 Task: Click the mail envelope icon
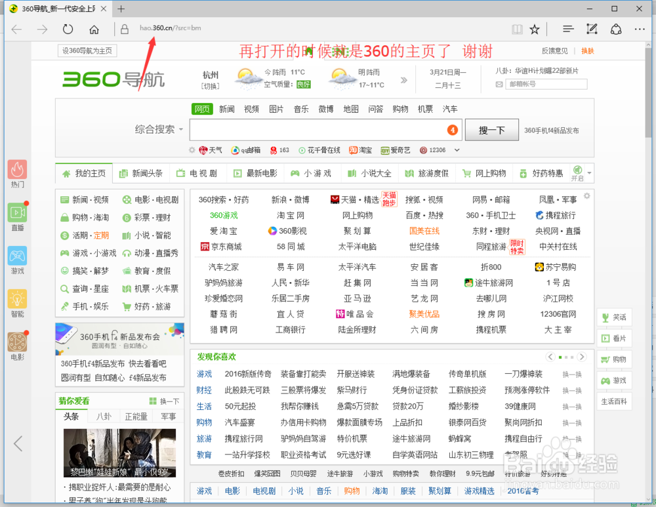click(x=499, y=84)
